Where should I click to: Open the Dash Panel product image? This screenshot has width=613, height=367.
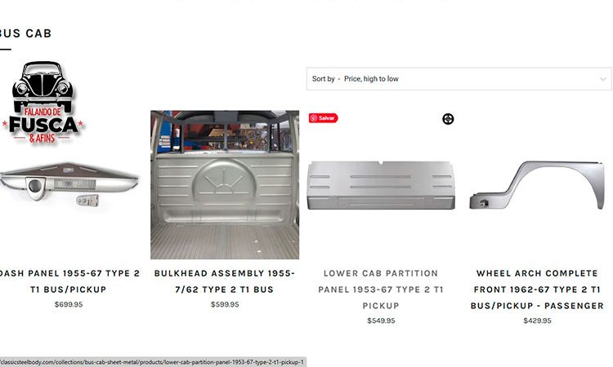click(69, 185)
